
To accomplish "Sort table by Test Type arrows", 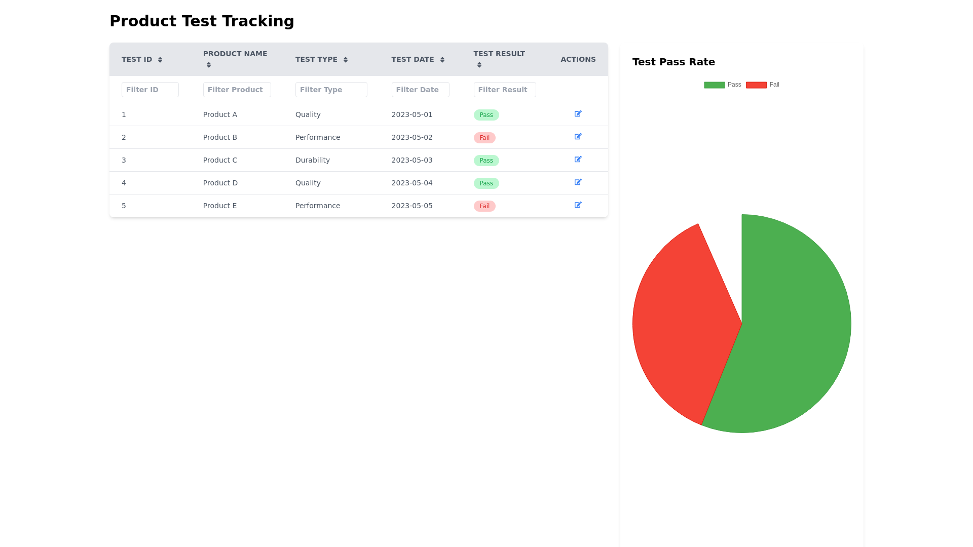I will coord(346,60).
